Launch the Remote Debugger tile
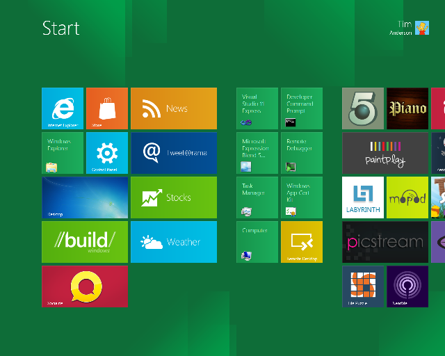This screenshot has width=445, height=356. point(302,153)
